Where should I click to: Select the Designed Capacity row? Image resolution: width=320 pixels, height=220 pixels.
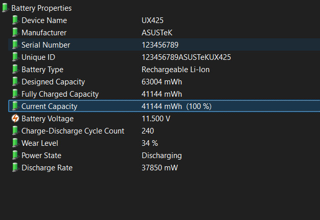pos(53,82)
